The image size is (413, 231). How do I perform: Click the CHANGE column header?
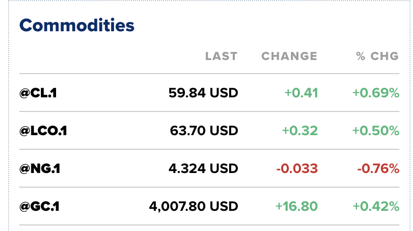click(289, 56)
